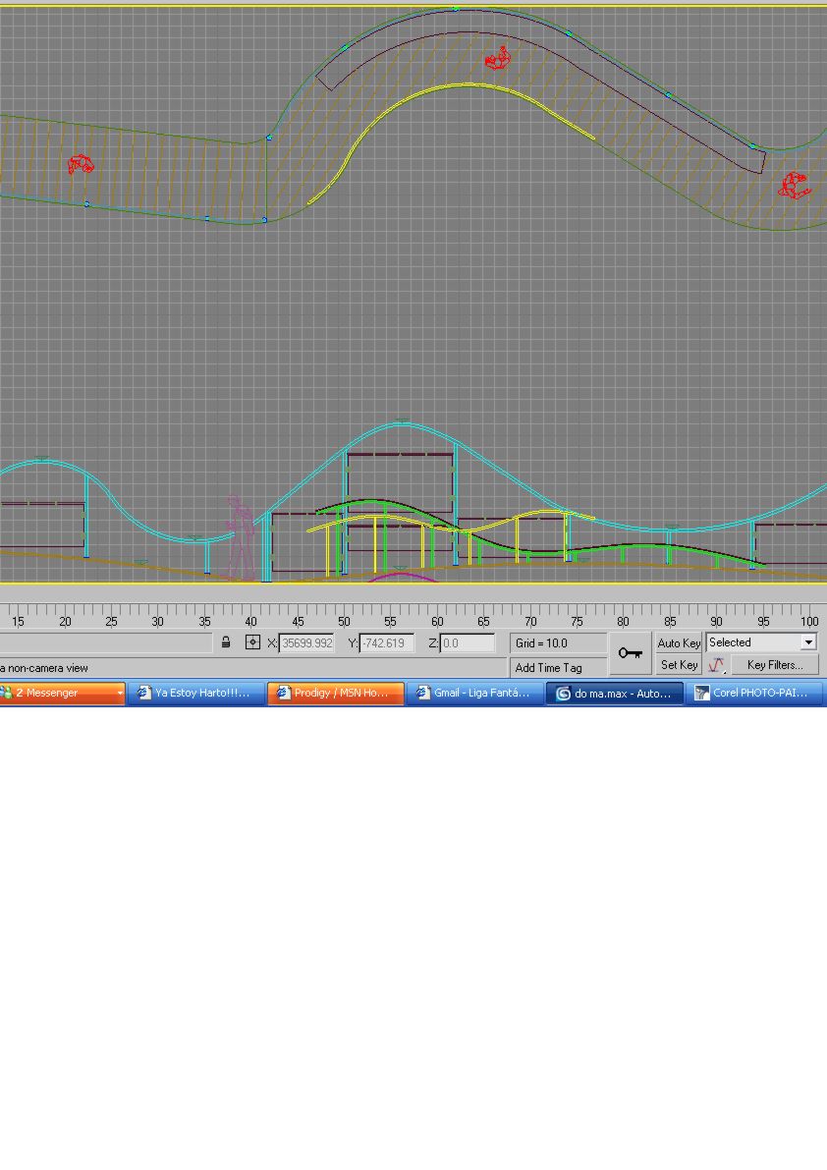The image size is (827, 1170).
Task: Click the Add Time Tag field
Action: click(x=558, y=668)
